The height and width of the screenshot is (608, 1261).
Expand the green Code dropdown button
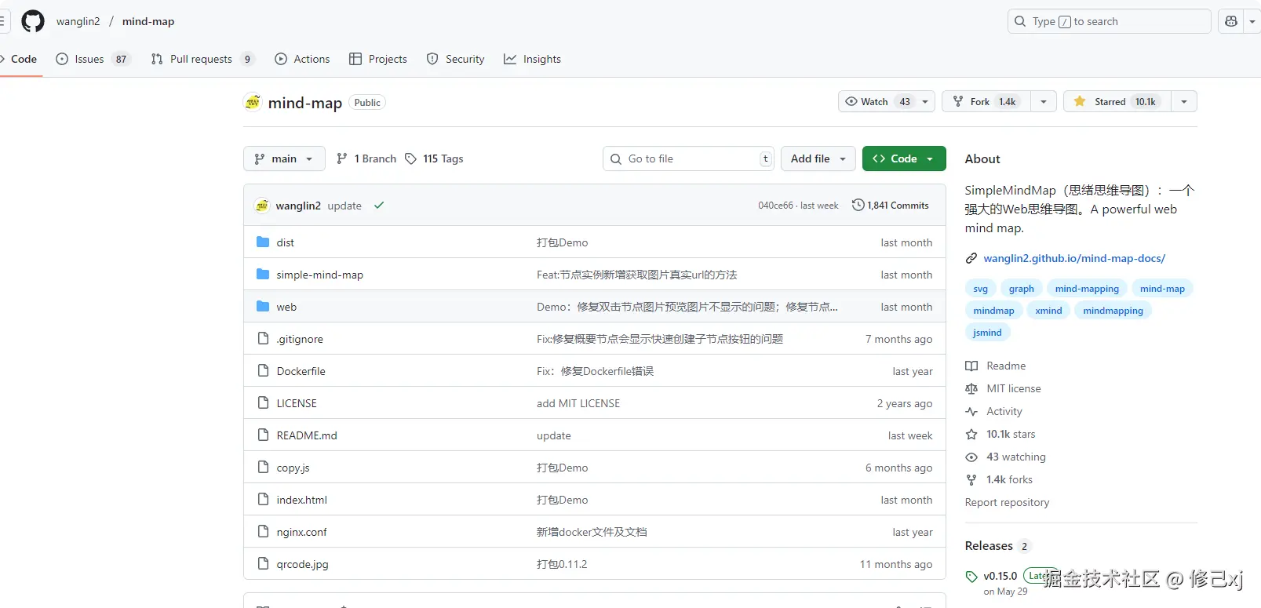pyautogui.click(x=904, y=158)
